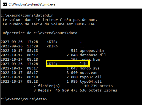Click the single-dot current directory entry
The height and width of the screenshot is (105, 142).
(x=81, y=42)
